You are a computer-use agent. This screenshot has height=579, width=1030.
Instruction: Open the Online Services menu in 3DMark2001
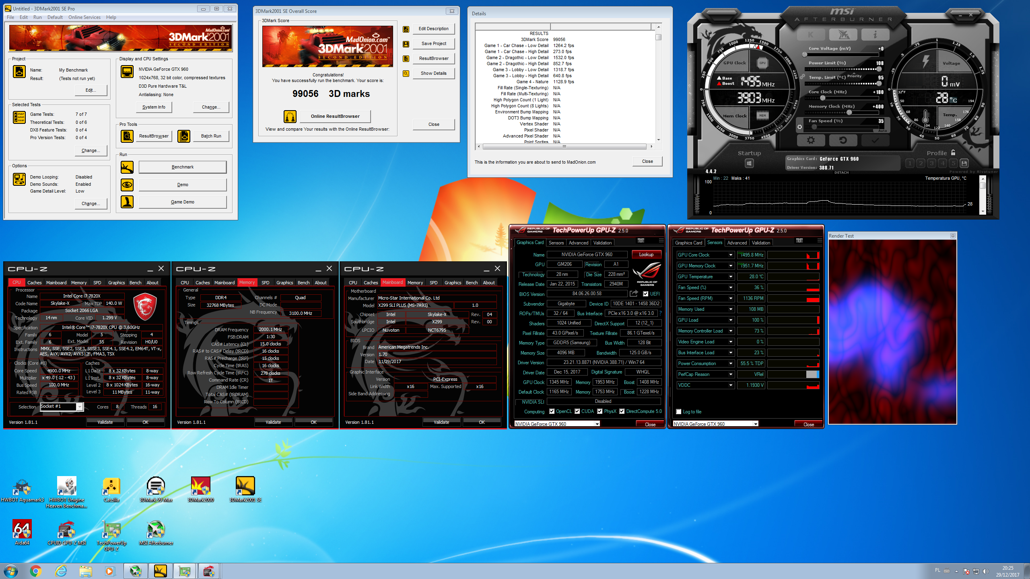point(84,17)
